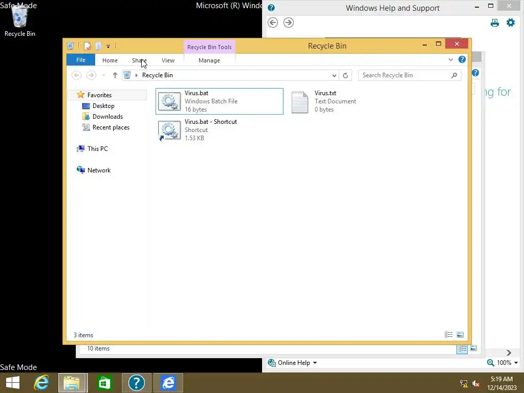
Task: Select This PC in the navigation pane
Action: tap(98, 149)
